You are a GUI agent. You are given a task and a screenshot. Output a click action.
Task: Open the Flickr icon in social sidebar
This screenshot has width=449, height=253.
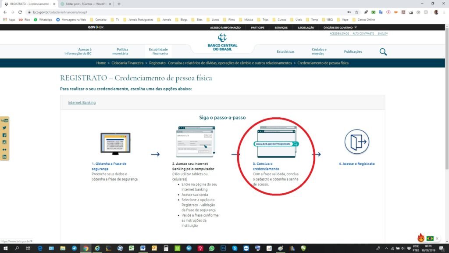click(x=4, y=149)
